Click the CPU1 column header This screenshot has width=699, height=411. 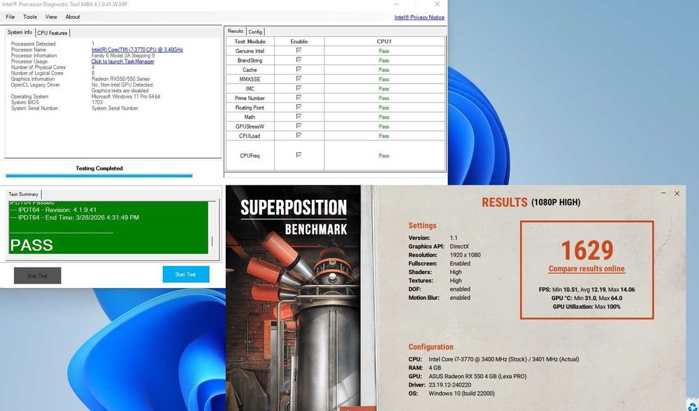point(384,41)
